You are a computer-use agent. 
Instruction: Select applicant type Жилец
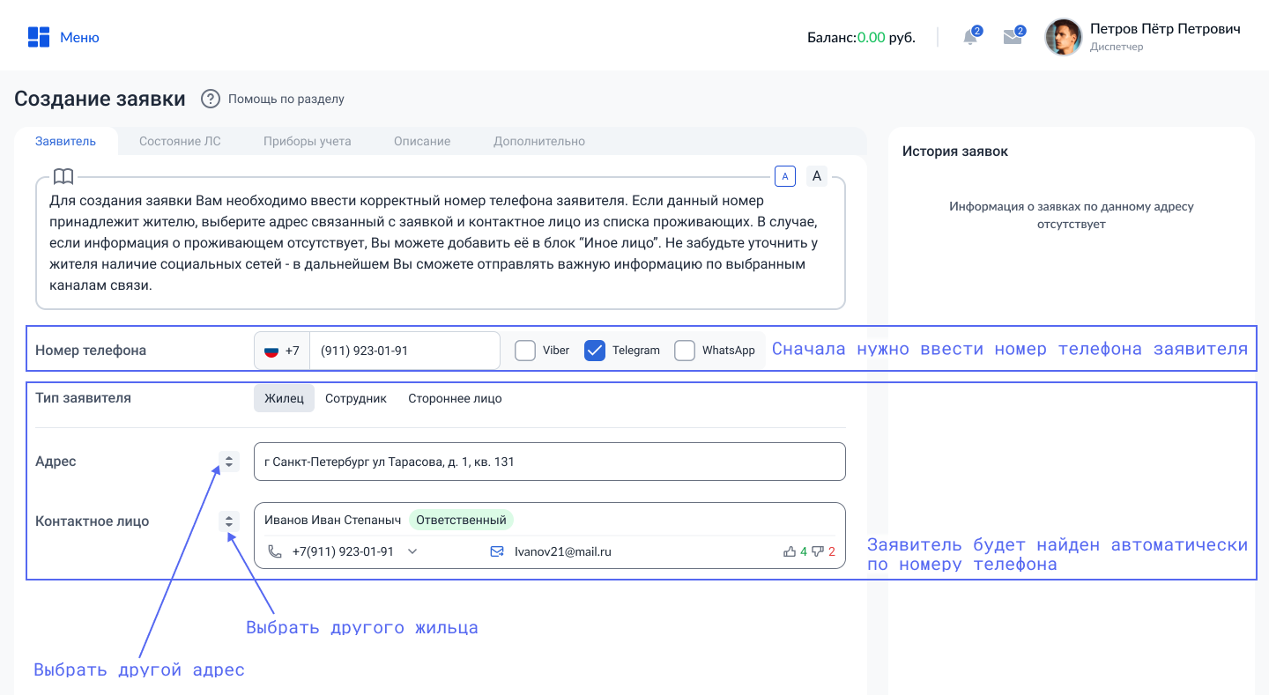284,398
